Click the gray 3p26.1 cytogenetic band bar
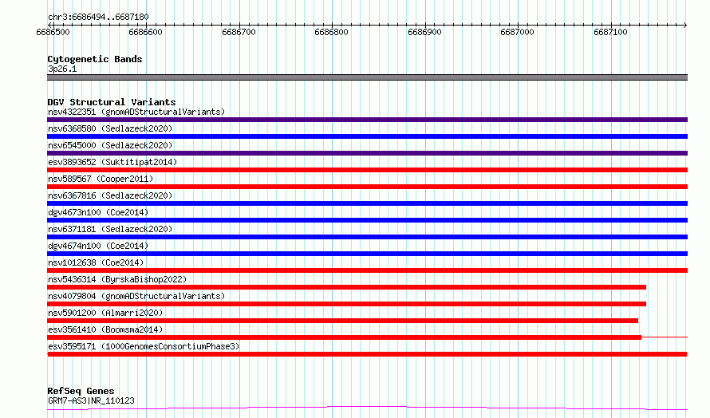710x418 pixels. coord(367,77)
